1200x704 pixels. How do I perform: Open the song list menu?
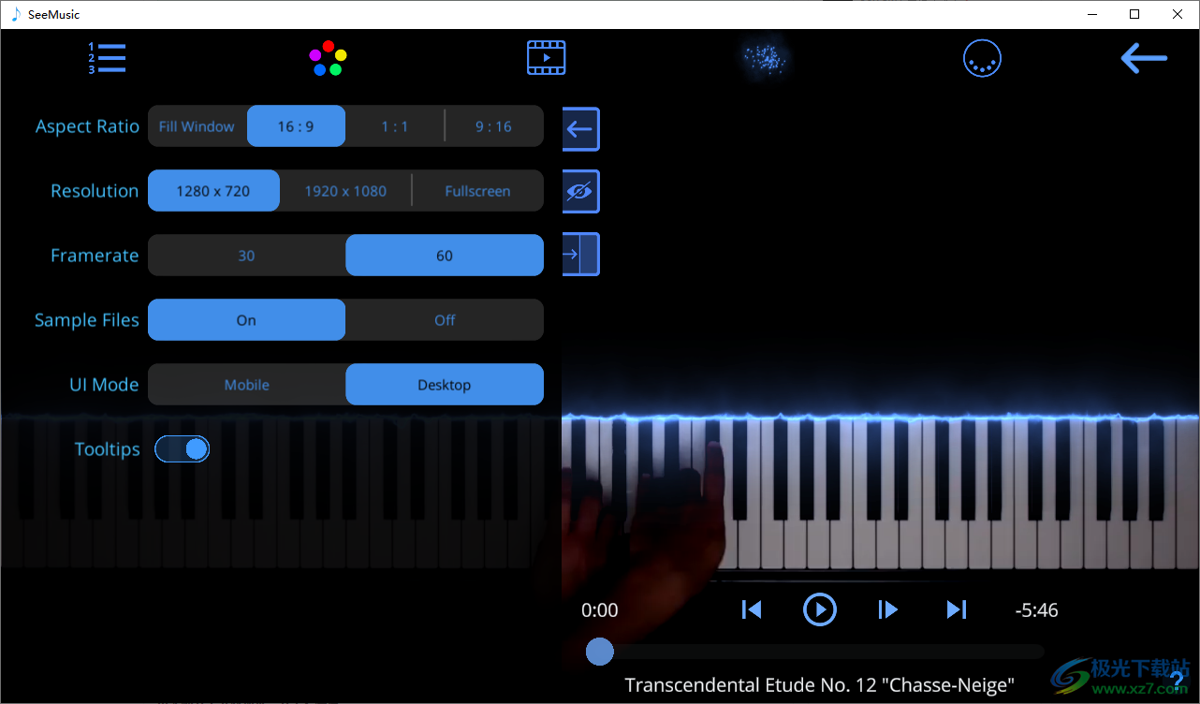click(x=108, y=57)
